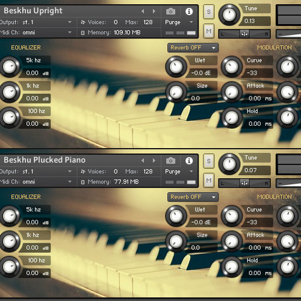Click memory icon in Beskhu Upright header
The image size is (301, 301).
point(82,33)
